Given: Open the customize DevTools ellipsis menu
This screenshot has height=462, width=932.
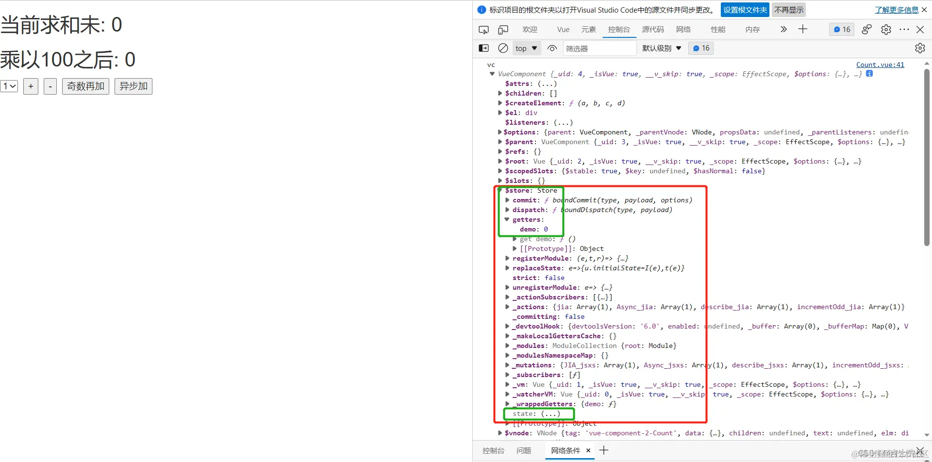Looking at the screenshot, I should 904,30.
